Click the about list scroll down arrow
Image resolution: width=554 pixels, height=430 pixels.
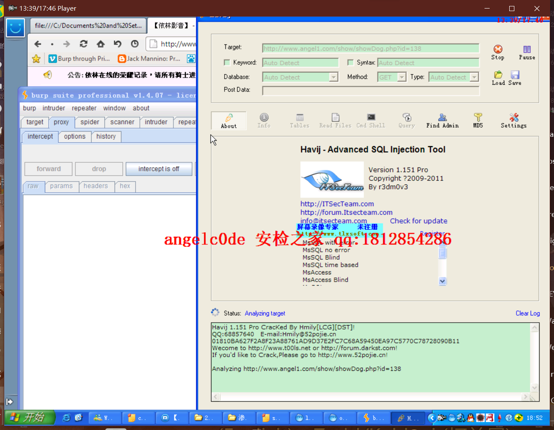(x=442, y=281)
